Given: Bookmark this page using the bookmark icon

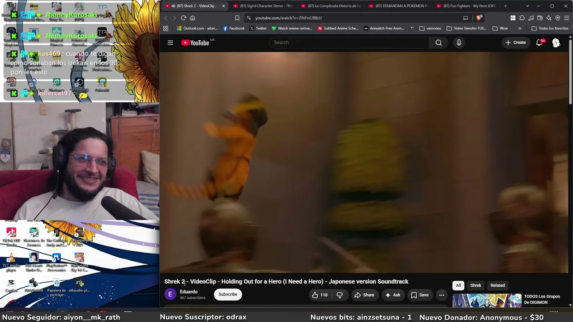Looking at the screenshot, I should [x=237, y=18].
